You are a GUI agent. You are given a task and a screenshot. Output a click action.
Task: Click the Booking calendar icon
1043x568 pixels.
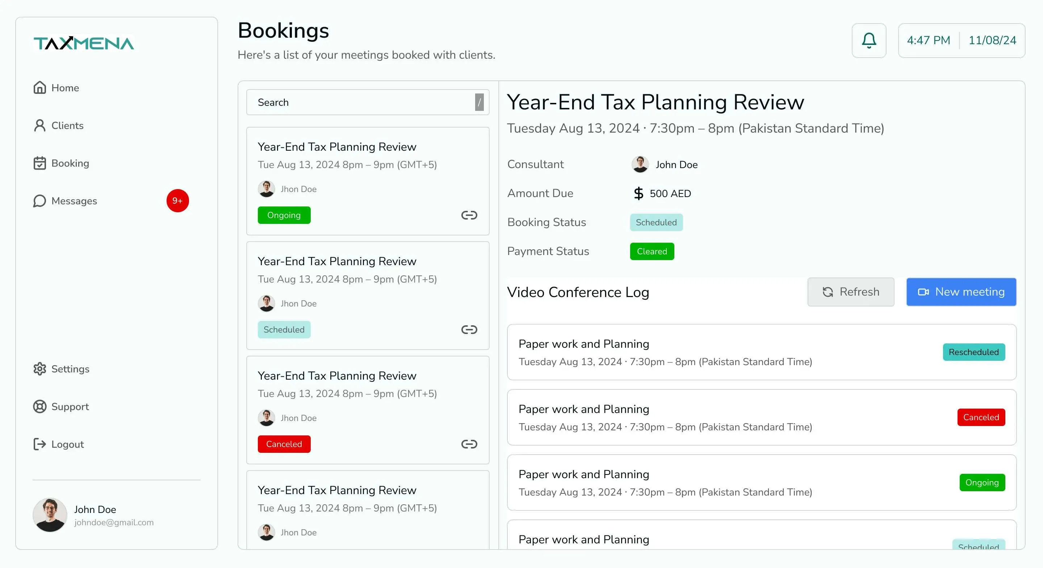[x=40, y=163]
